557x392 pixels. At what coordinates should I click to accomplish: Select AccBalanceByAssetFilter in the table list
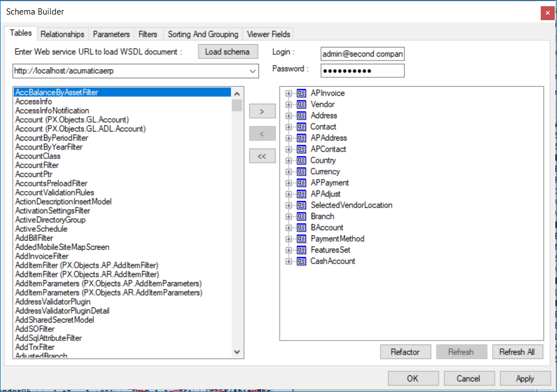pyautogui.click(x=123, y=92)
